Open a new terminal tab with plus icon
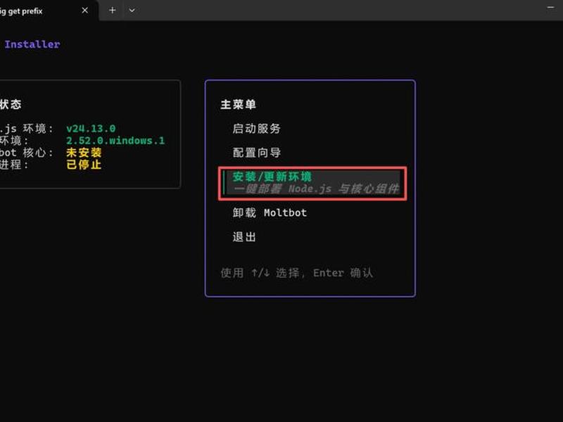563x422 pixels. (x=112, y=11)
